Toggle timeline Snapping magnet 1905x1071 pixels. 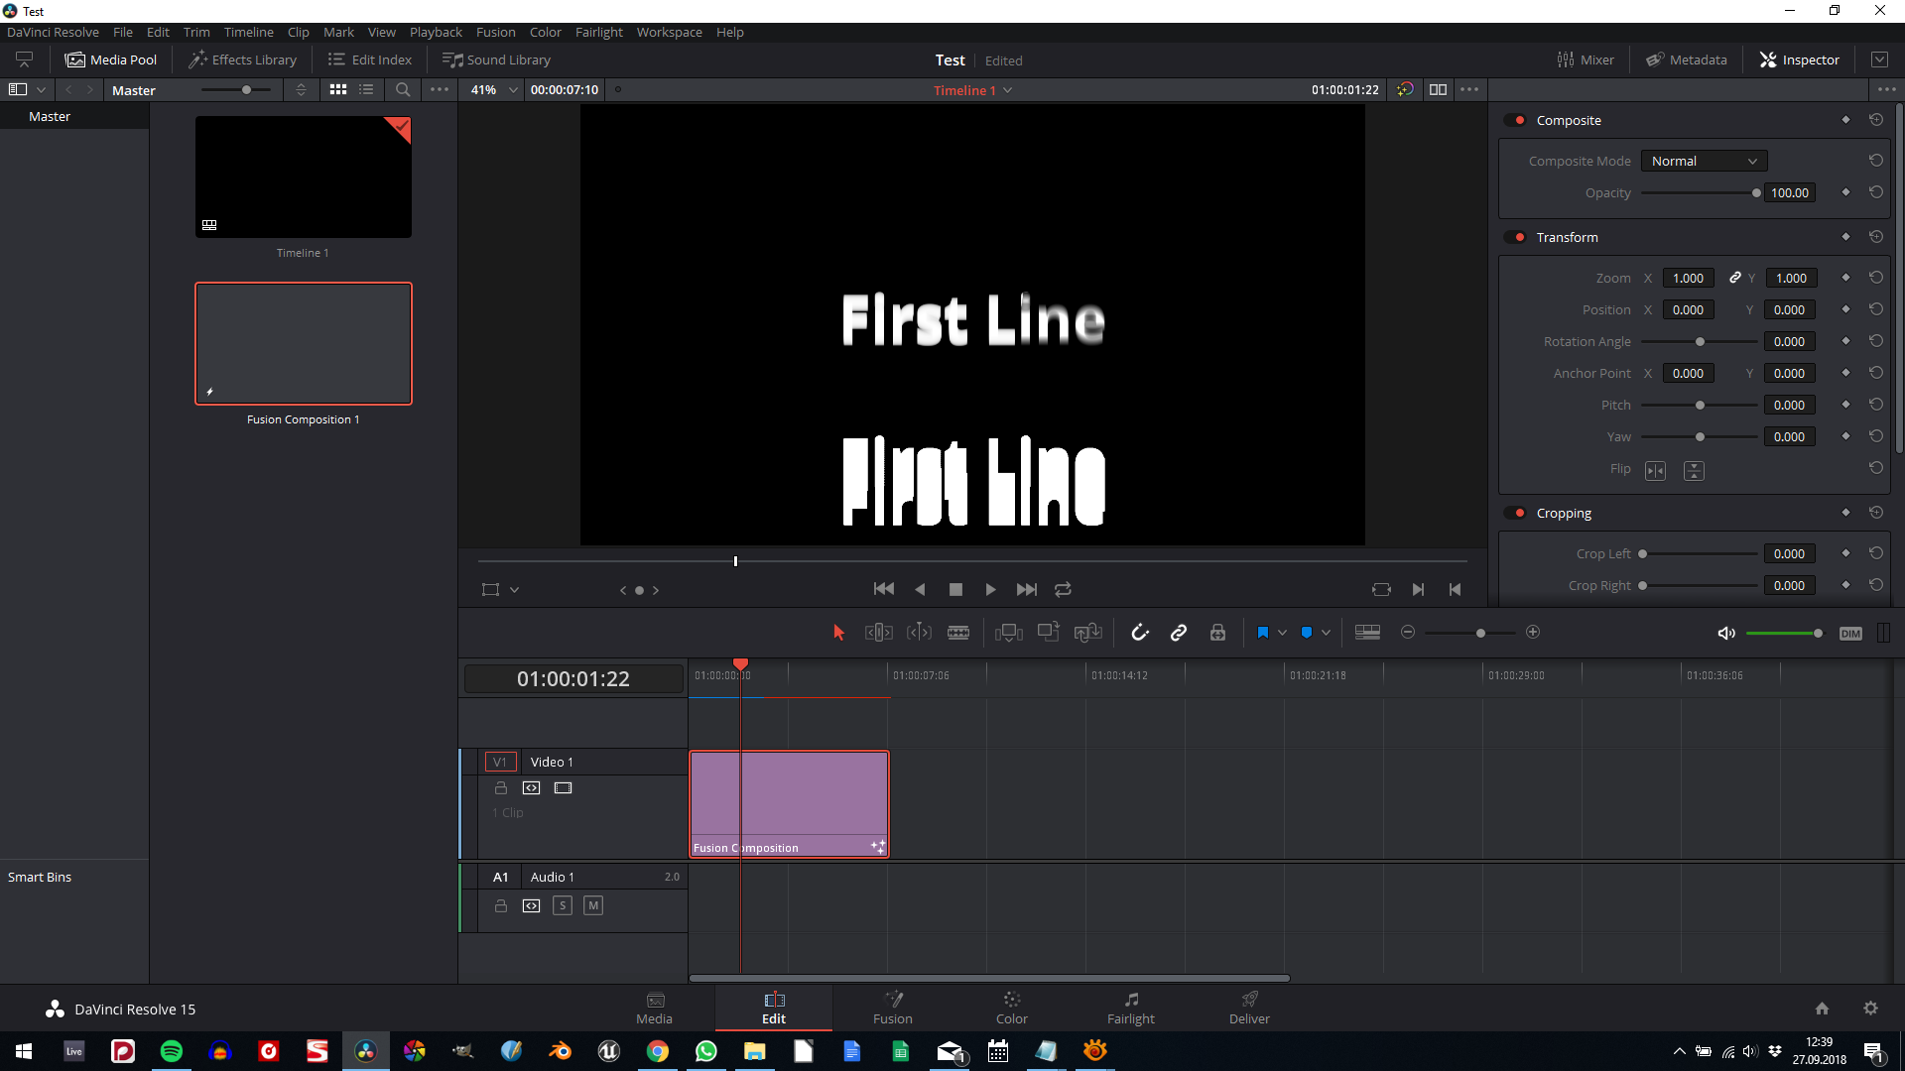1139,633
